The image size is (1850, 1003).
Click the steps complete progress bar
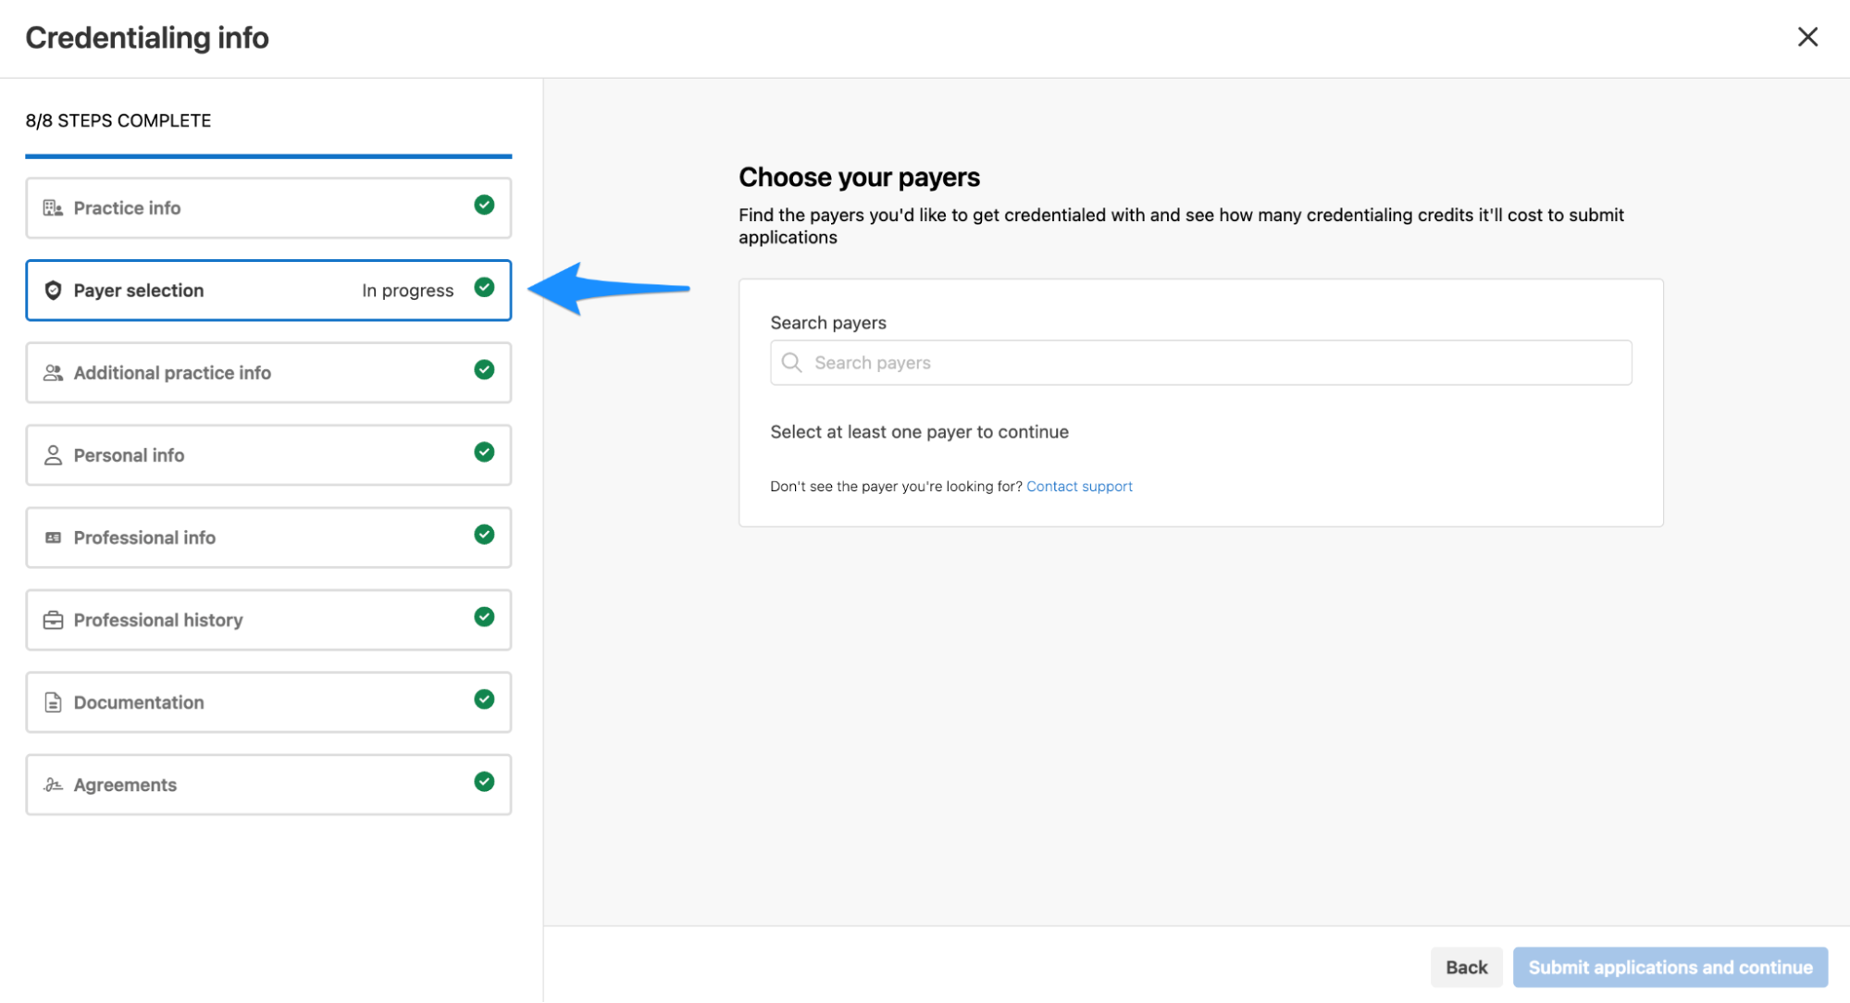pos(268,156)
